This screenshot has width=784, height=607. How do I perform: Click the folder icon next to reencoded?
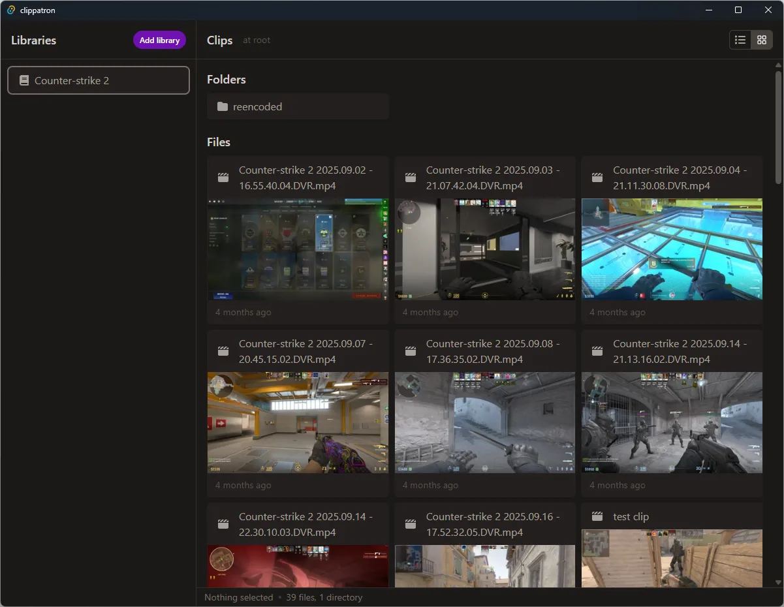tap(223, 106)
